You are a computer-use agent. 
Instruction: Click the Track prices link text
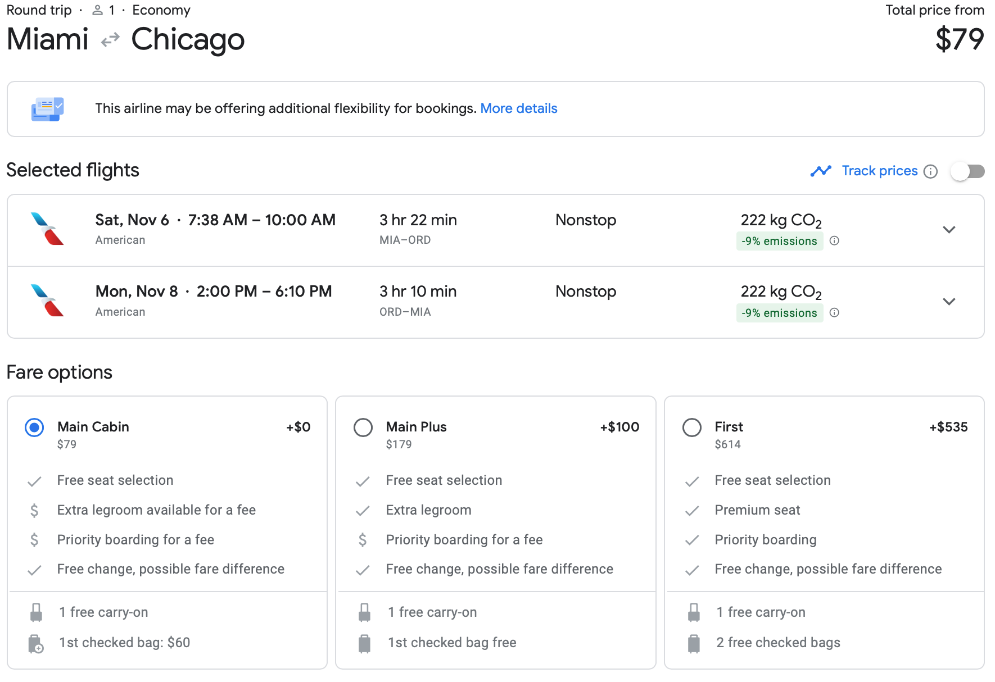pyautogui.click(x=879, y=171)
